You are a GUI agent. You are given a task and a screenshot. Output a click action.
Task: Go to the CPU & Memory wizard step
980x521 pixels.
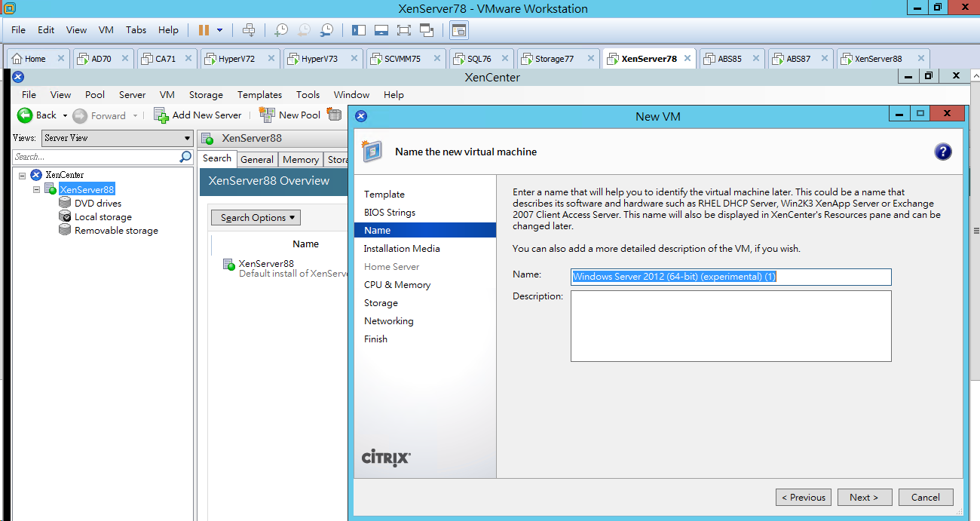tap(397, 284)
